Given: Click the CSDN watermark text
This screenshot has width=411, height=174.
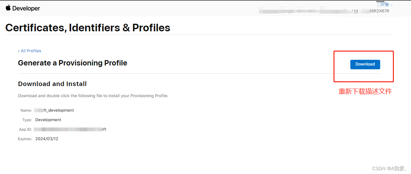Looking at the screenshot, I should click(x=389, y=169).
